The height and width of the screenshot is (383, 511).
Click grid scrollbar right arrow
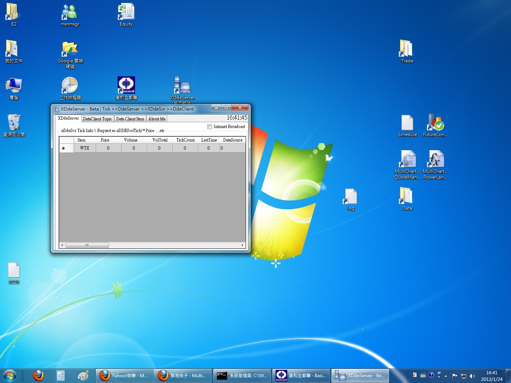point(243,245)
